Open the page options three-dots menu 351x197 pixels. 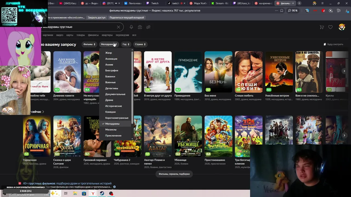tap(276, 10)
